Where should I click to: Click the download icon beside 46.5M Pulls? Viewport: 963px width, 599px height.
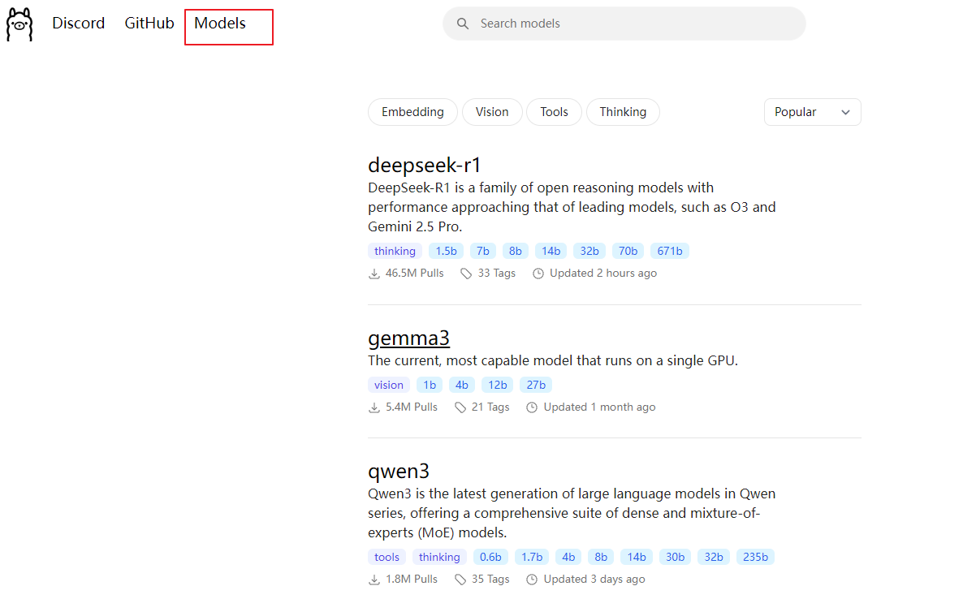tap(374, 274)
